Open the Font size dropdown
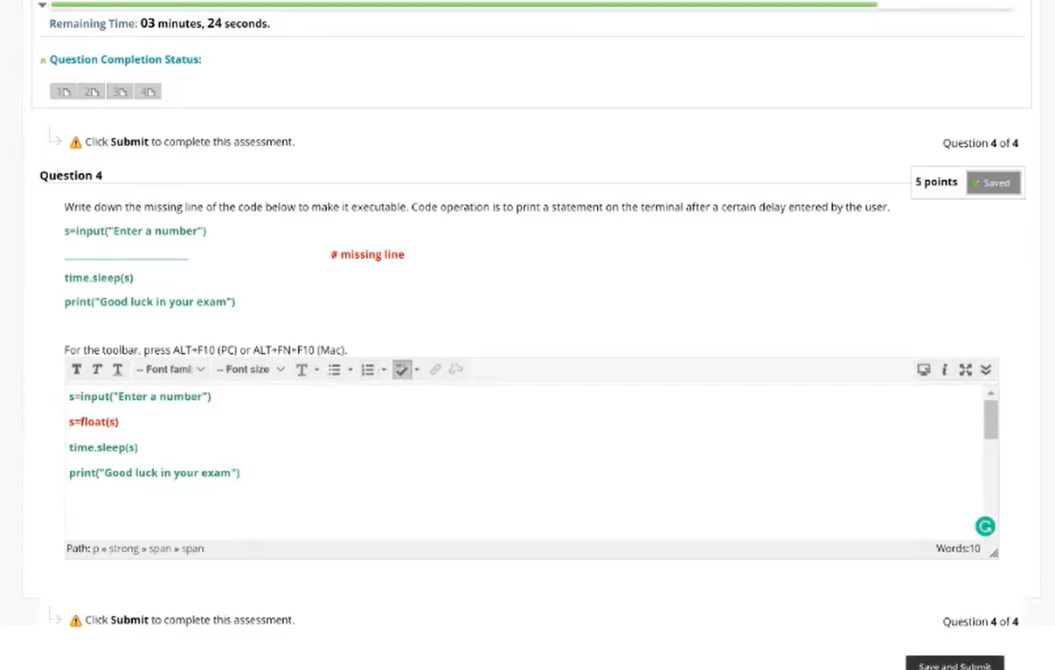The width and height of the screenshot is (1055, 670). click(x=251, y=369)
